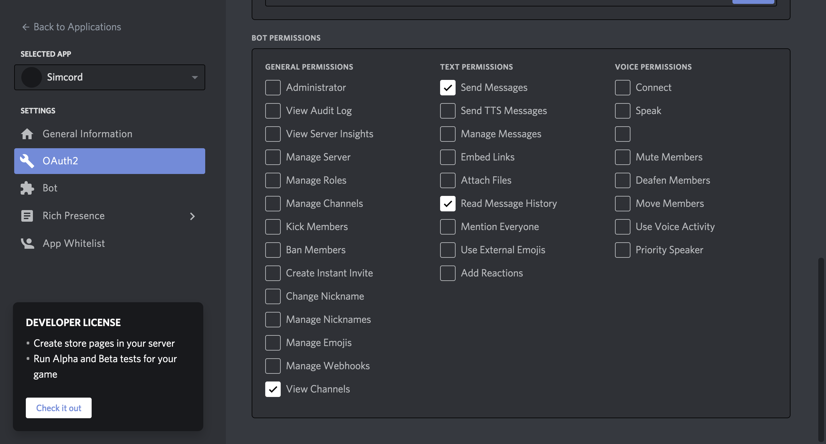This screenshot has width=826, height=444.
Task: Uncheck the View Channels permission
Action: 273,389
